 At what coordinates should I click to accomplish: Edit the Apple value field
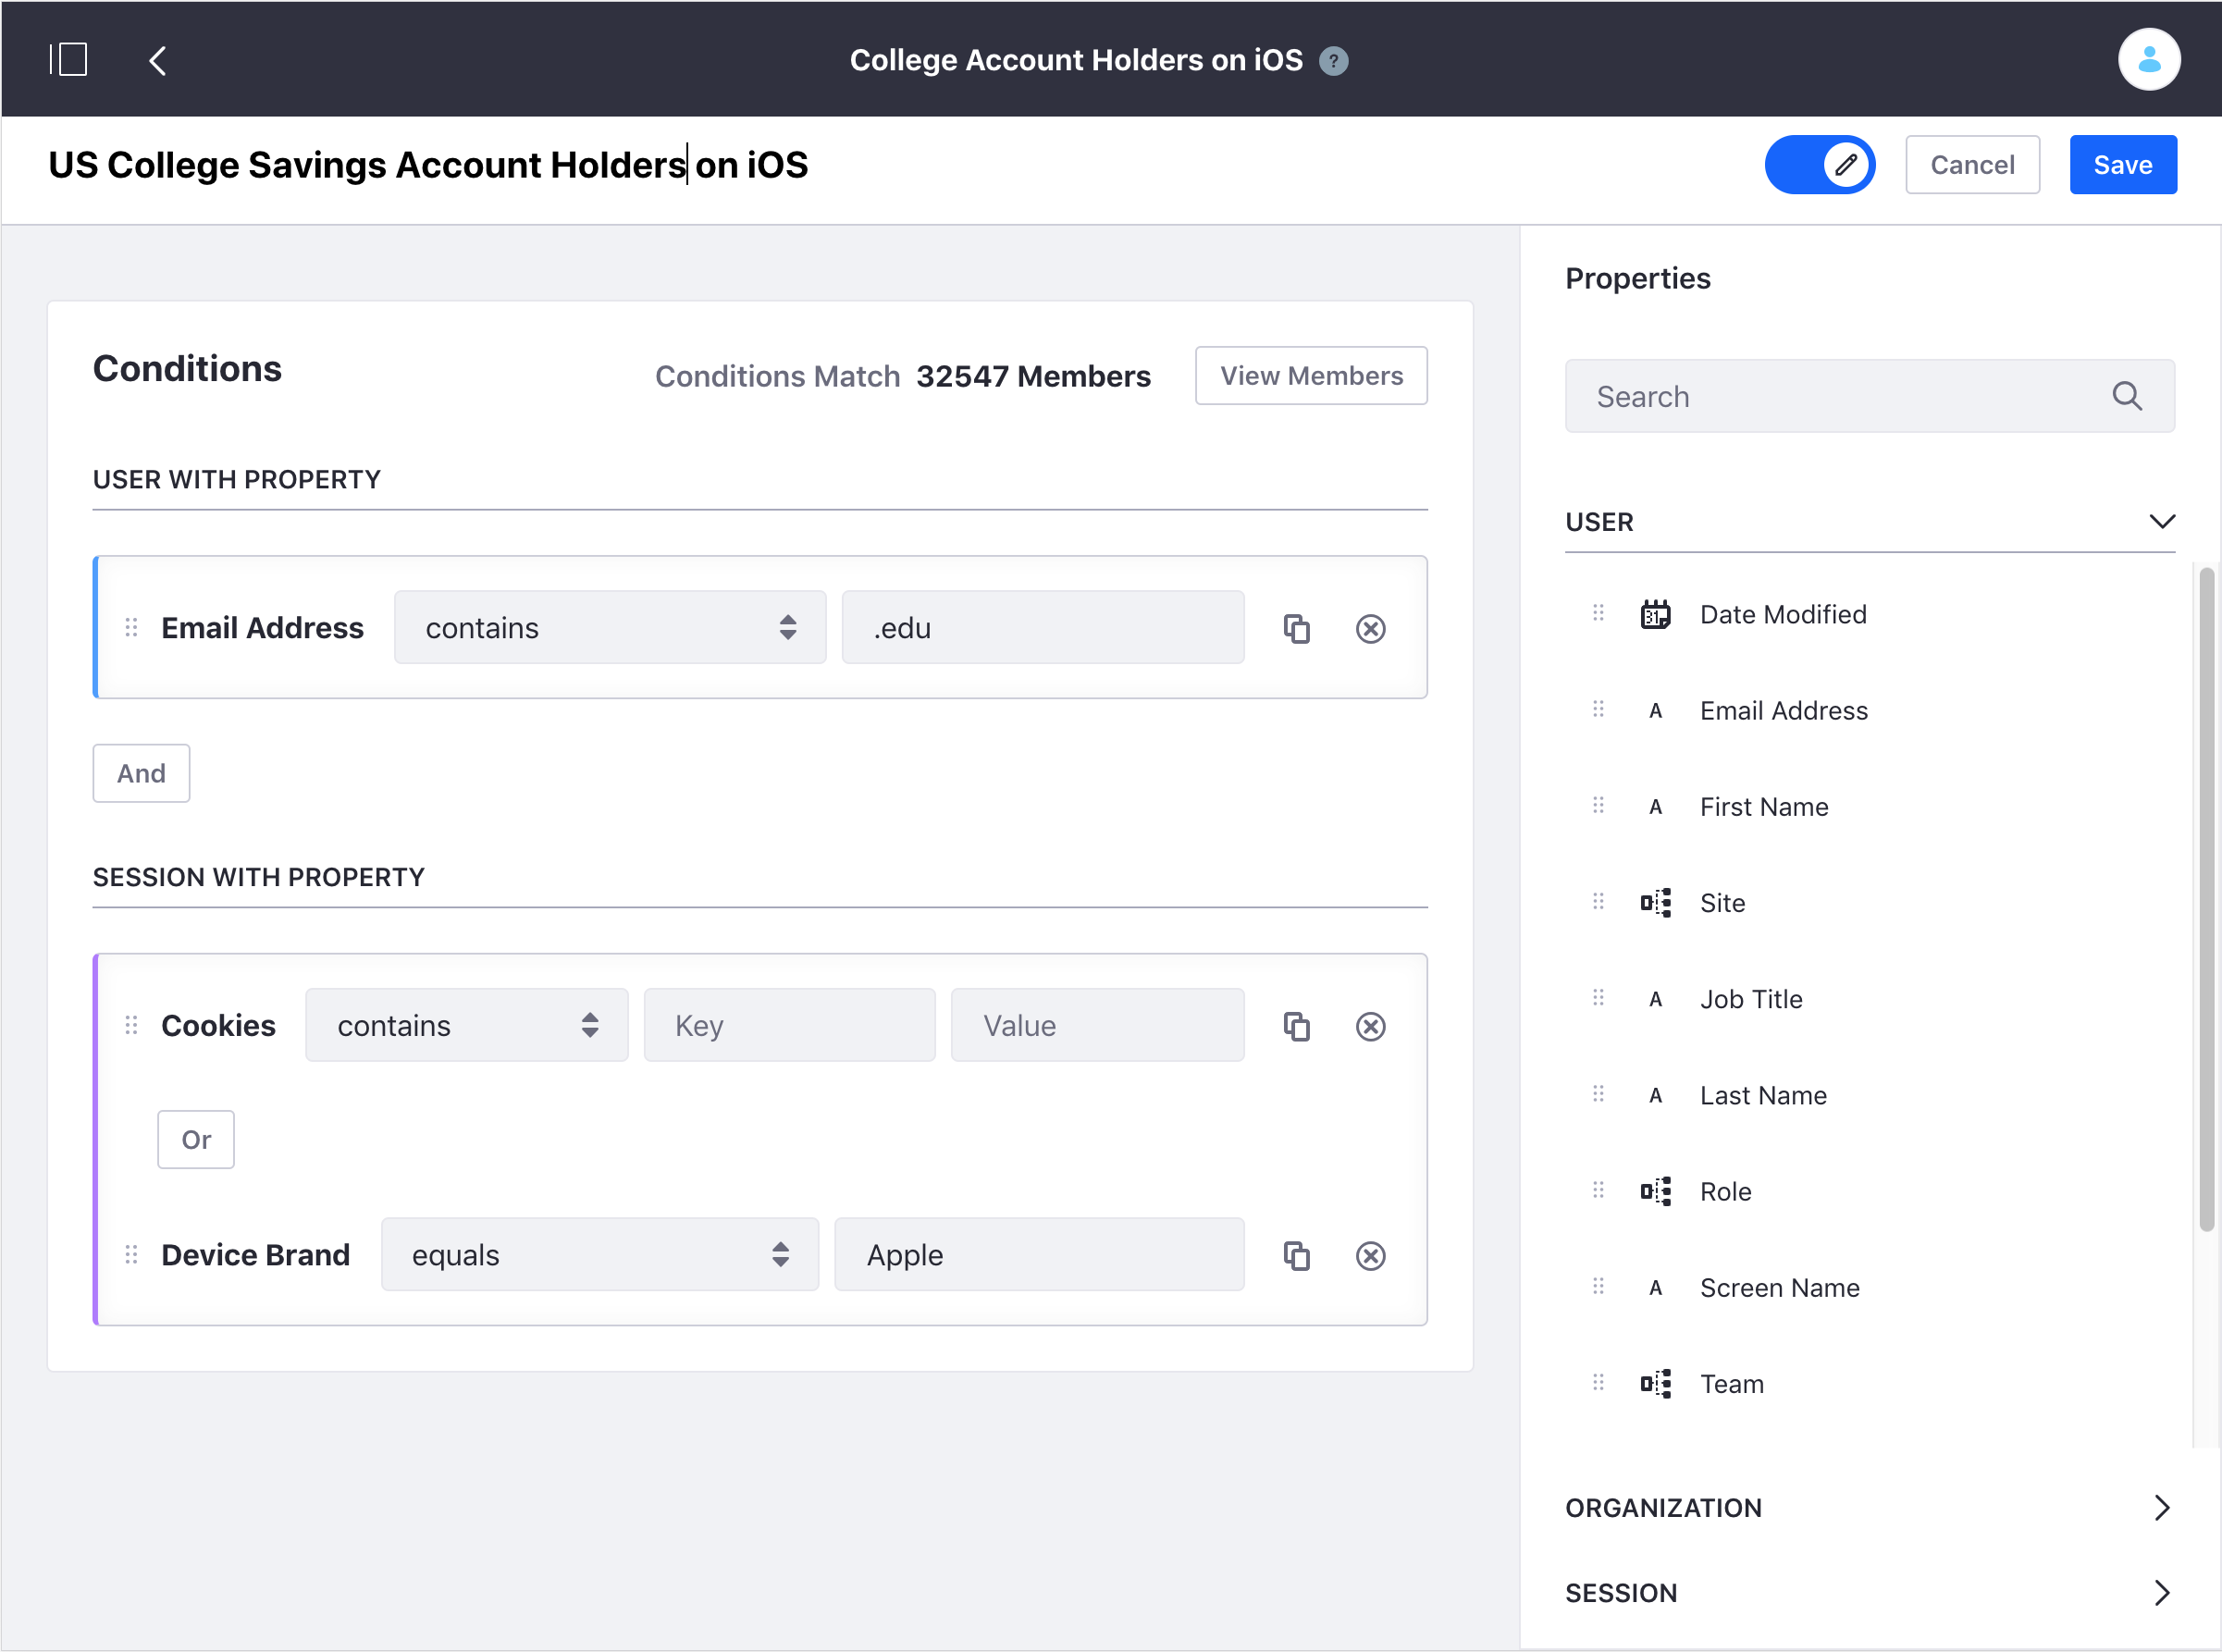click(x=1038, y=1254)
